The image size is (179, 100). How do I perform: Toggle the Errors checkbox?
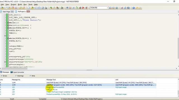2,76
